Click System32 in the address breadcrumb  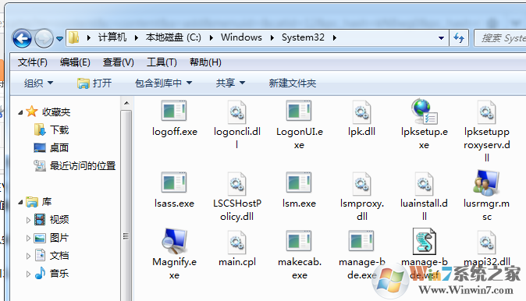303,37
